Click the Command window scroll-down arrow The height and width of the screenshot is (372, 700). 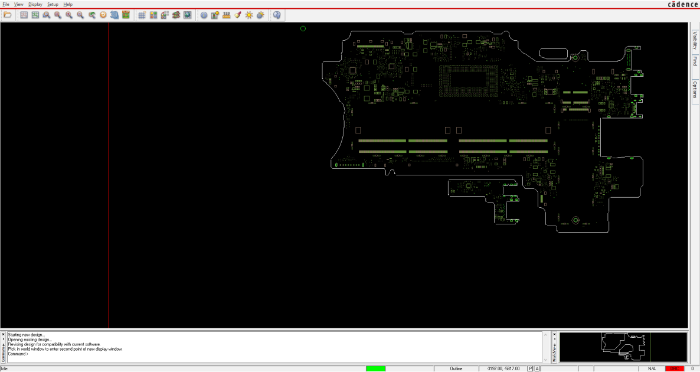[545, 360]
